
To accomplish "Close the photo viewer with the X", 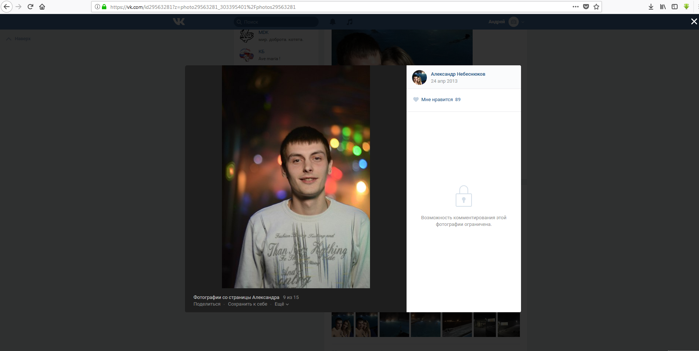I will tap(694, 21).
